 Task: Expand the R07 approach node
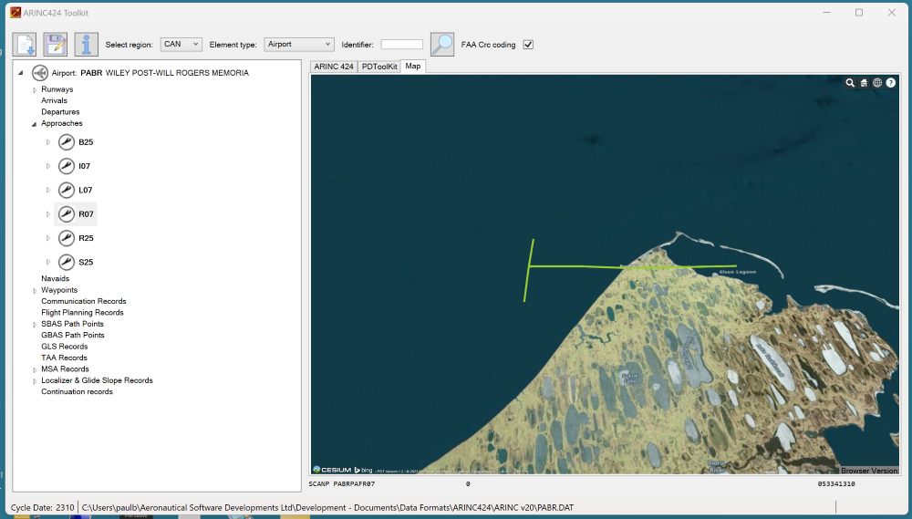point(48,214)
